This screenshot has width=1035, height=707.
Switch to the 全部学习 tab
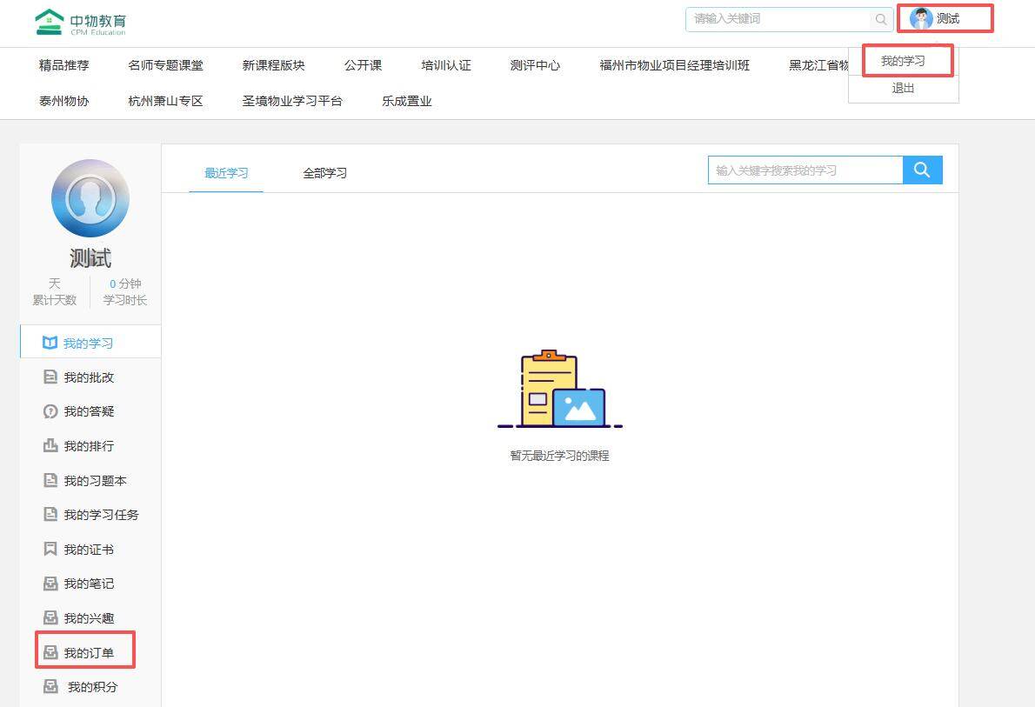[x=324, y=173]
